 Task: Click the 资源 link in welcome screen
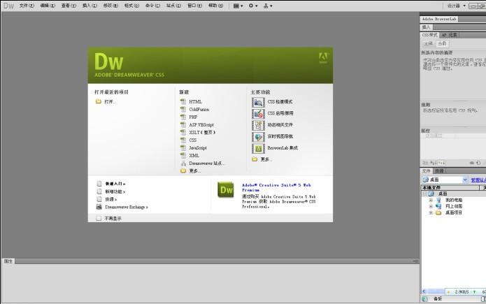click(x=110, y=199)
